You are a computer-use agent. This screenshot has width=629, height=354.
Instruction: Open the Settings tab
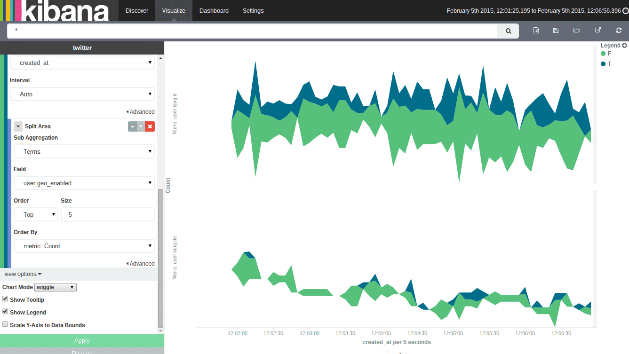click(253, 11)
